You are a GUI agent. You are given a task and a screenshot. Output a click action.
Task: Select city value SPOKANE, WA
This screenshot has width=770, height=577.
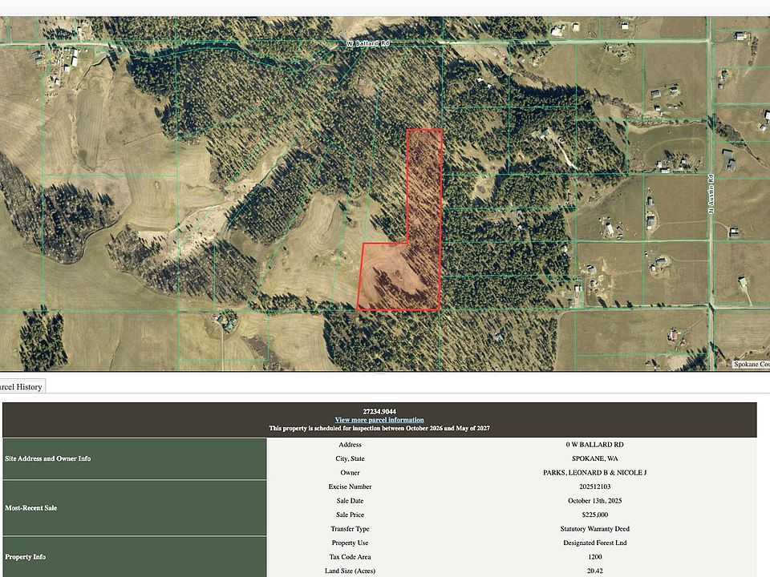594,458
